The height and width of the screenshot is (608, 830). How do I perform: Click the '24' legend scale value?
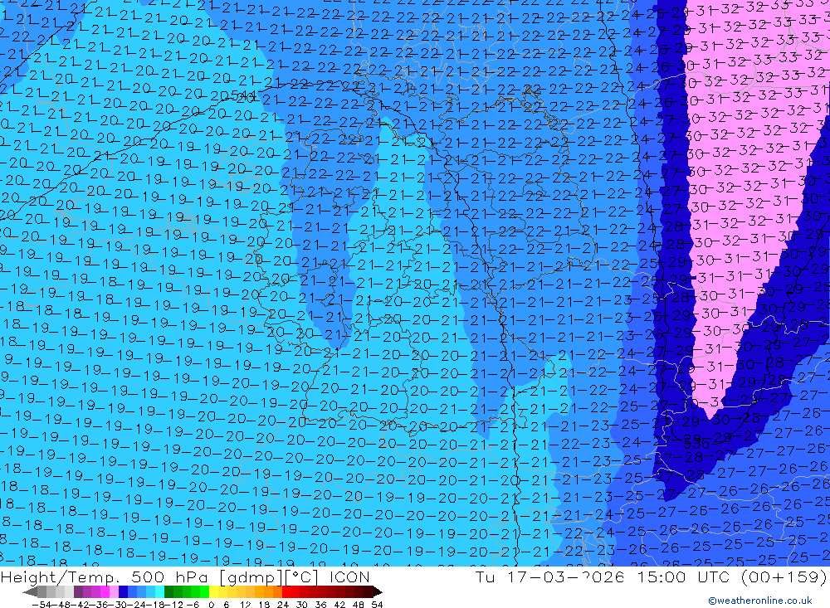283,605
